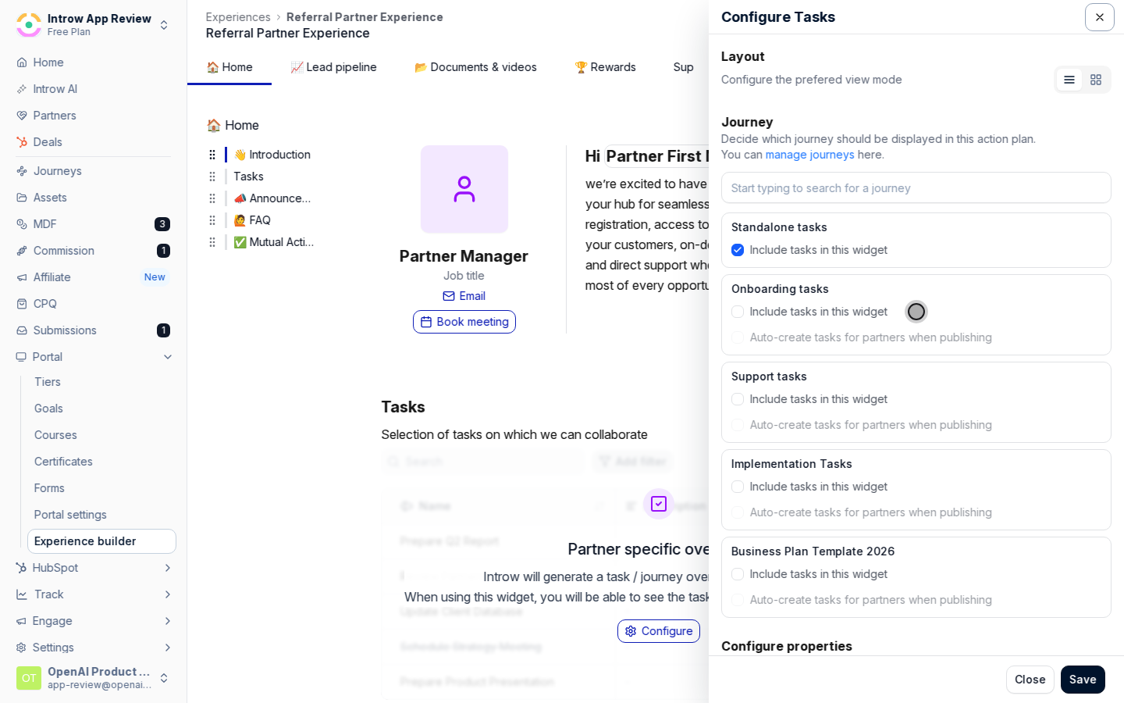Click the journey search input field
Viewport: 1124px width, 703px height.
tap(916, 188)
